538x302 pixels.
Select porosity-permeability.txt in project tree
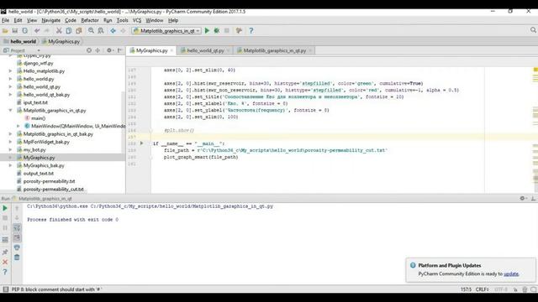[x=49, y=181]
